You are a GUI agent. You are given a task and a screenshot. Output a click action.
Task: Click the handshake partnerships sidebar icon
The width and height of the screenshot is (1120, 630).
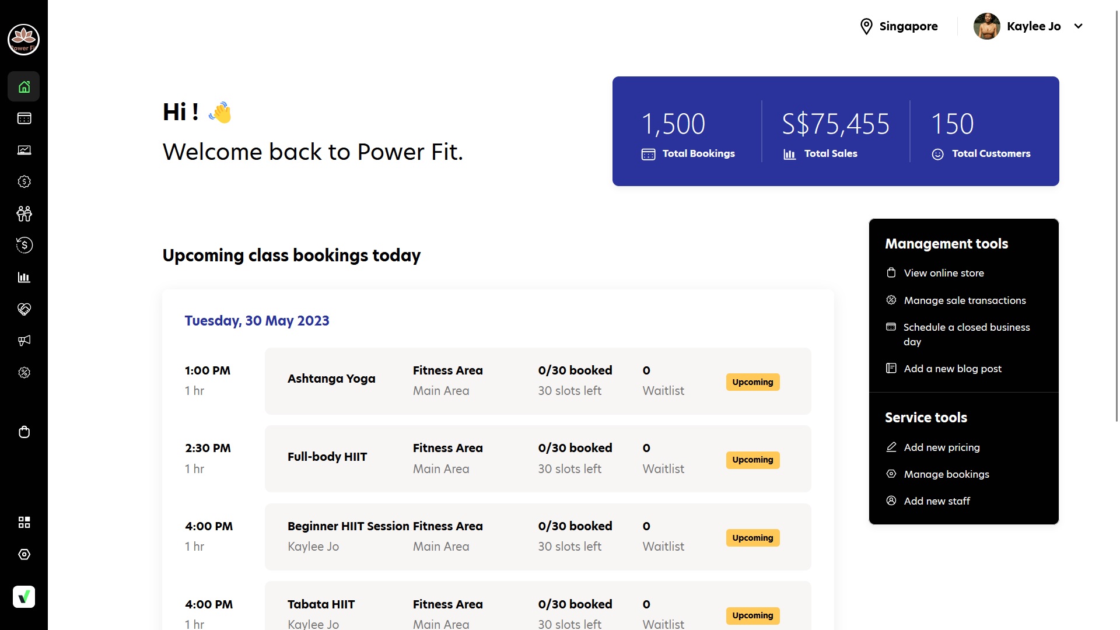click(24, 309)
